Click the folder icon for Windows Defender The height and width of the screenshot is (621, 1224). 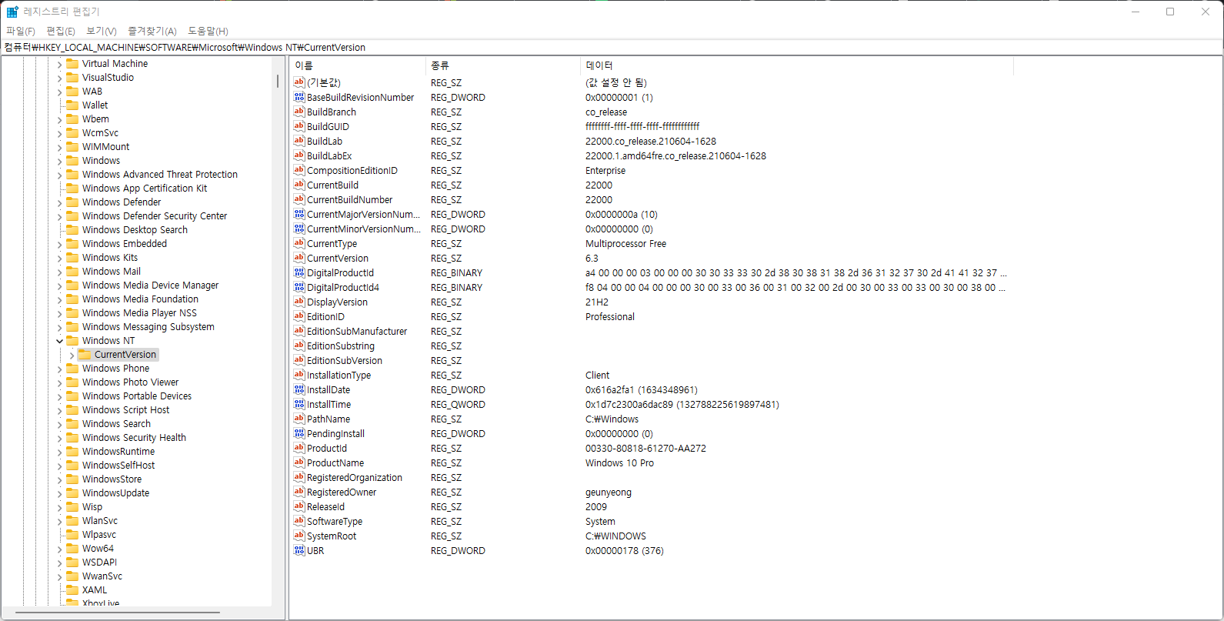click(72, 202)
